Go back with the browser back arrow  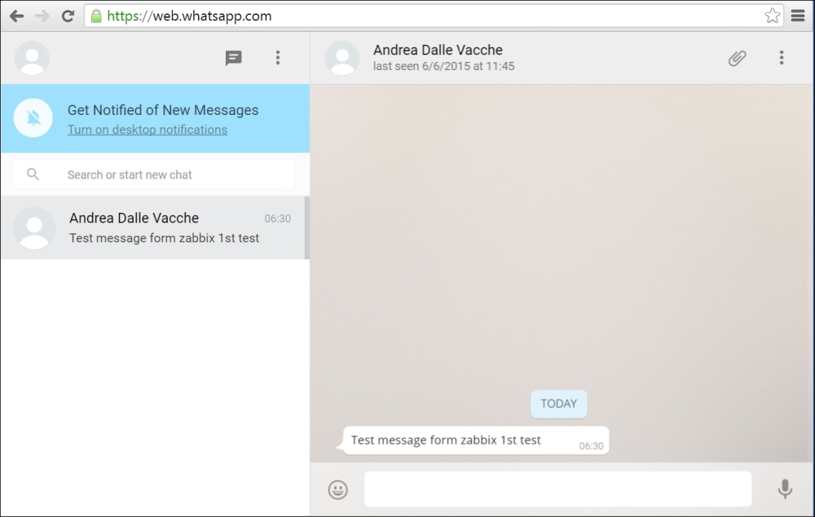point(16,16)
